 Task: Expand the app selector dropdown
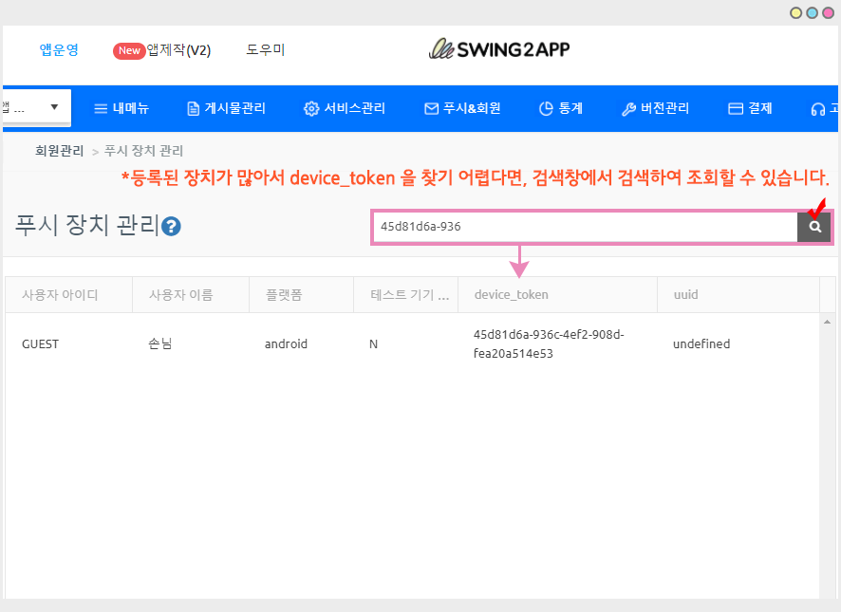point(36,107)
